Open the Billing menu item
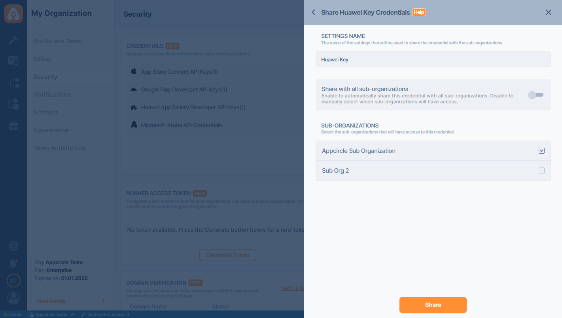Image resolution: width=562 pixels, height=318 pixels. [42, 59]
